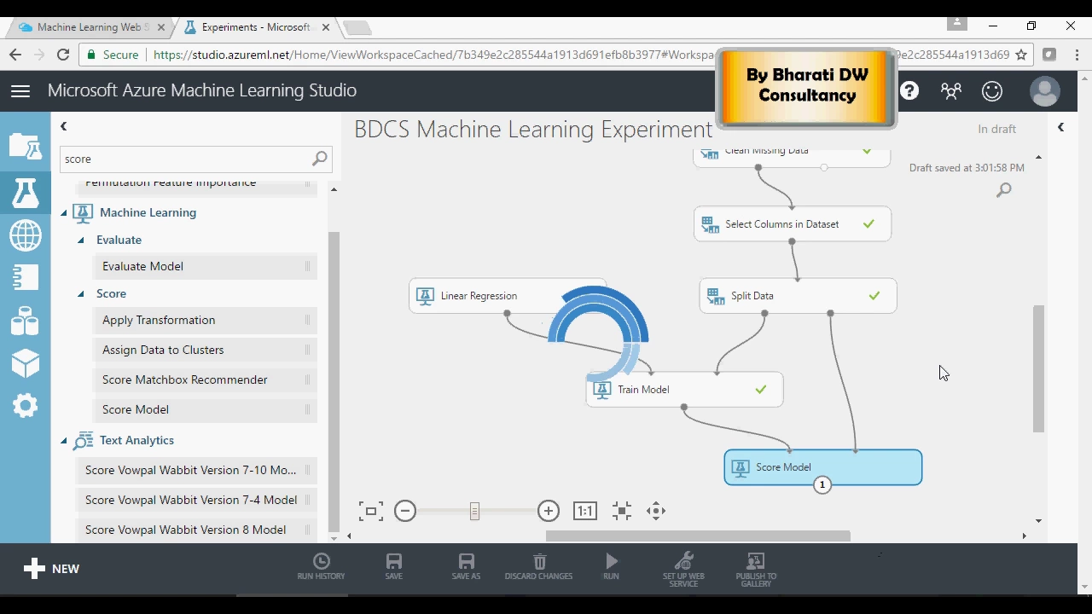Click the canvas horizontal scrollbar
1092x614 pixels.
point(698,536)
